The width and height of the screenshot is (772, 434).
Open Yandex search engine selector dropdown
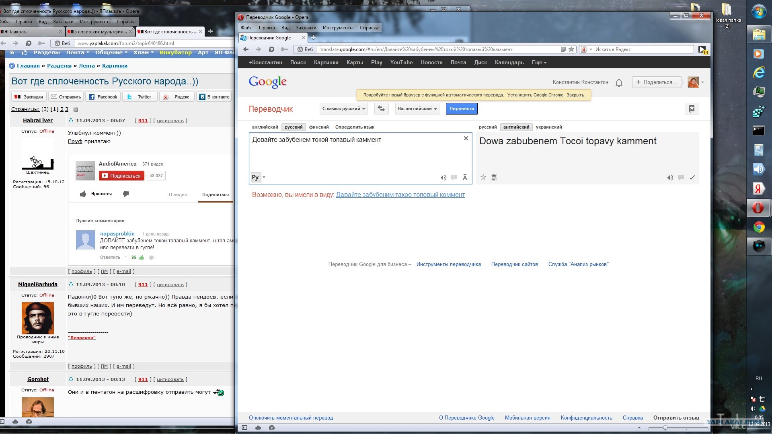click(x=586, y=49)
